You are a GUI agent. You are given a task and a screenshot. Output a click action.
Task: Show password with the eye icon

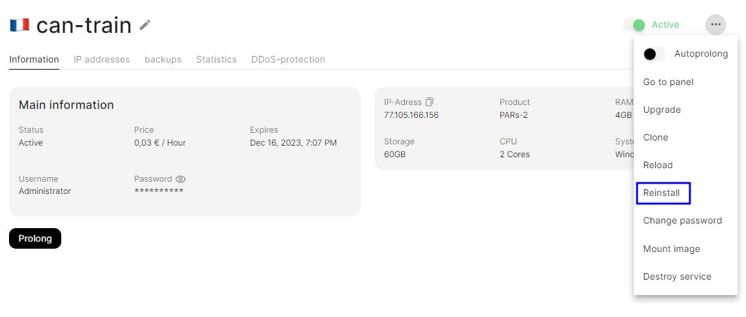[181, 179]
